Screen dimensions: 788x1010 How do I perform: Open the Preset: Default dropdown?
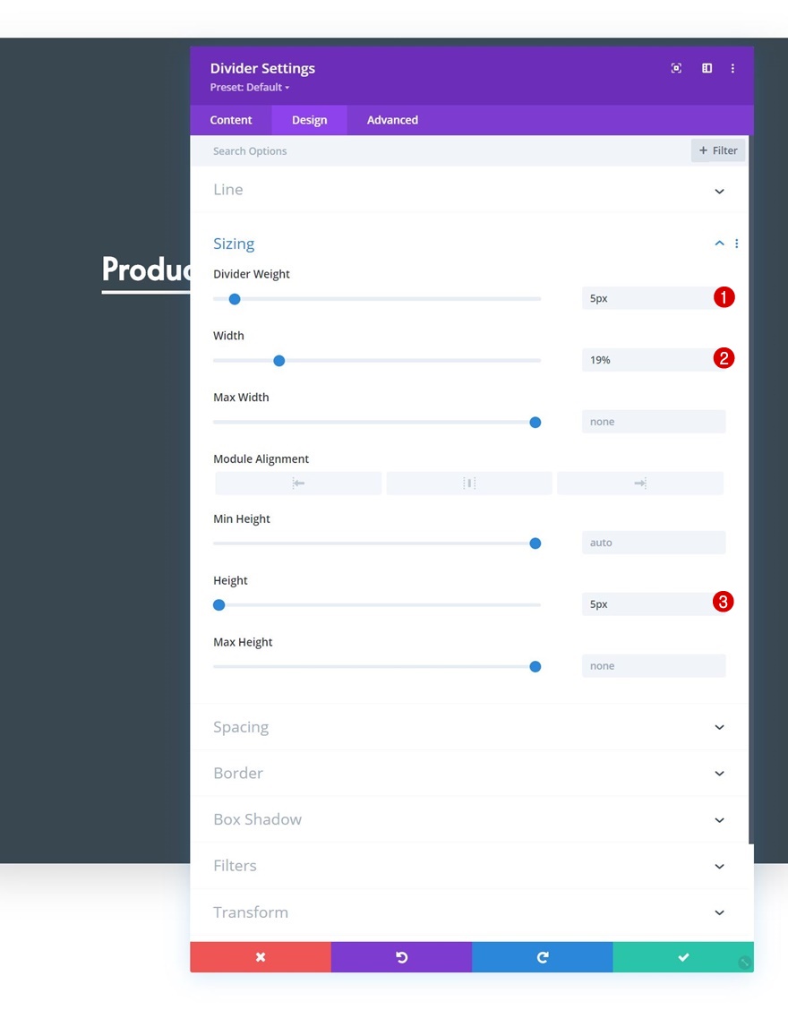coord(250,88)
